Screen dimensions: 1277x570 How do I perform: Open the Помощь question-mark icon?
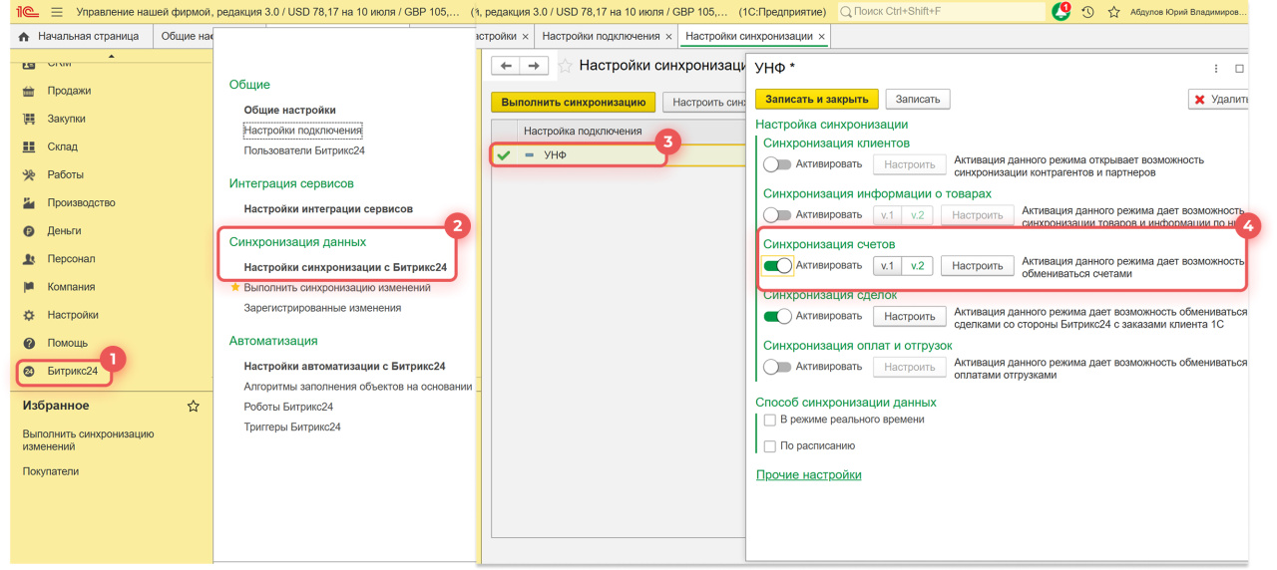click(29, 343)
